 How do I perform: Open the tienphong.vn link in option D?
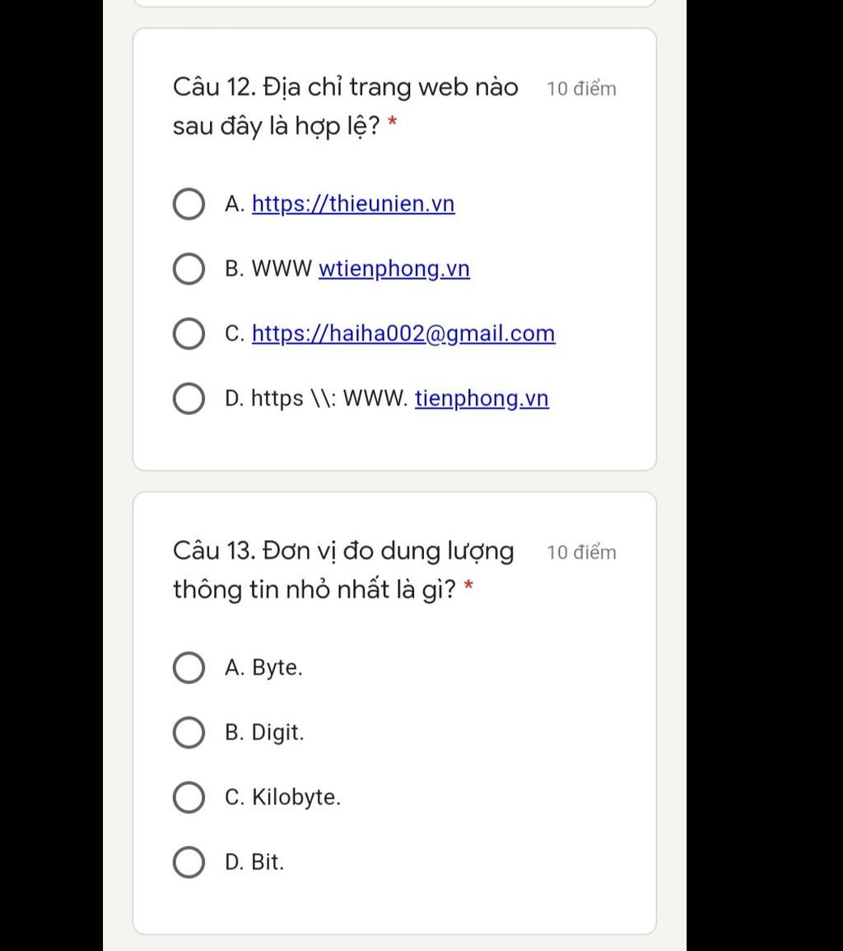(x=482, y=399)
